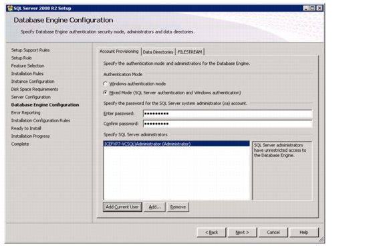385x248 pixels.
Task: Close the SQL Server Setup window
Action: click(319, 8)
